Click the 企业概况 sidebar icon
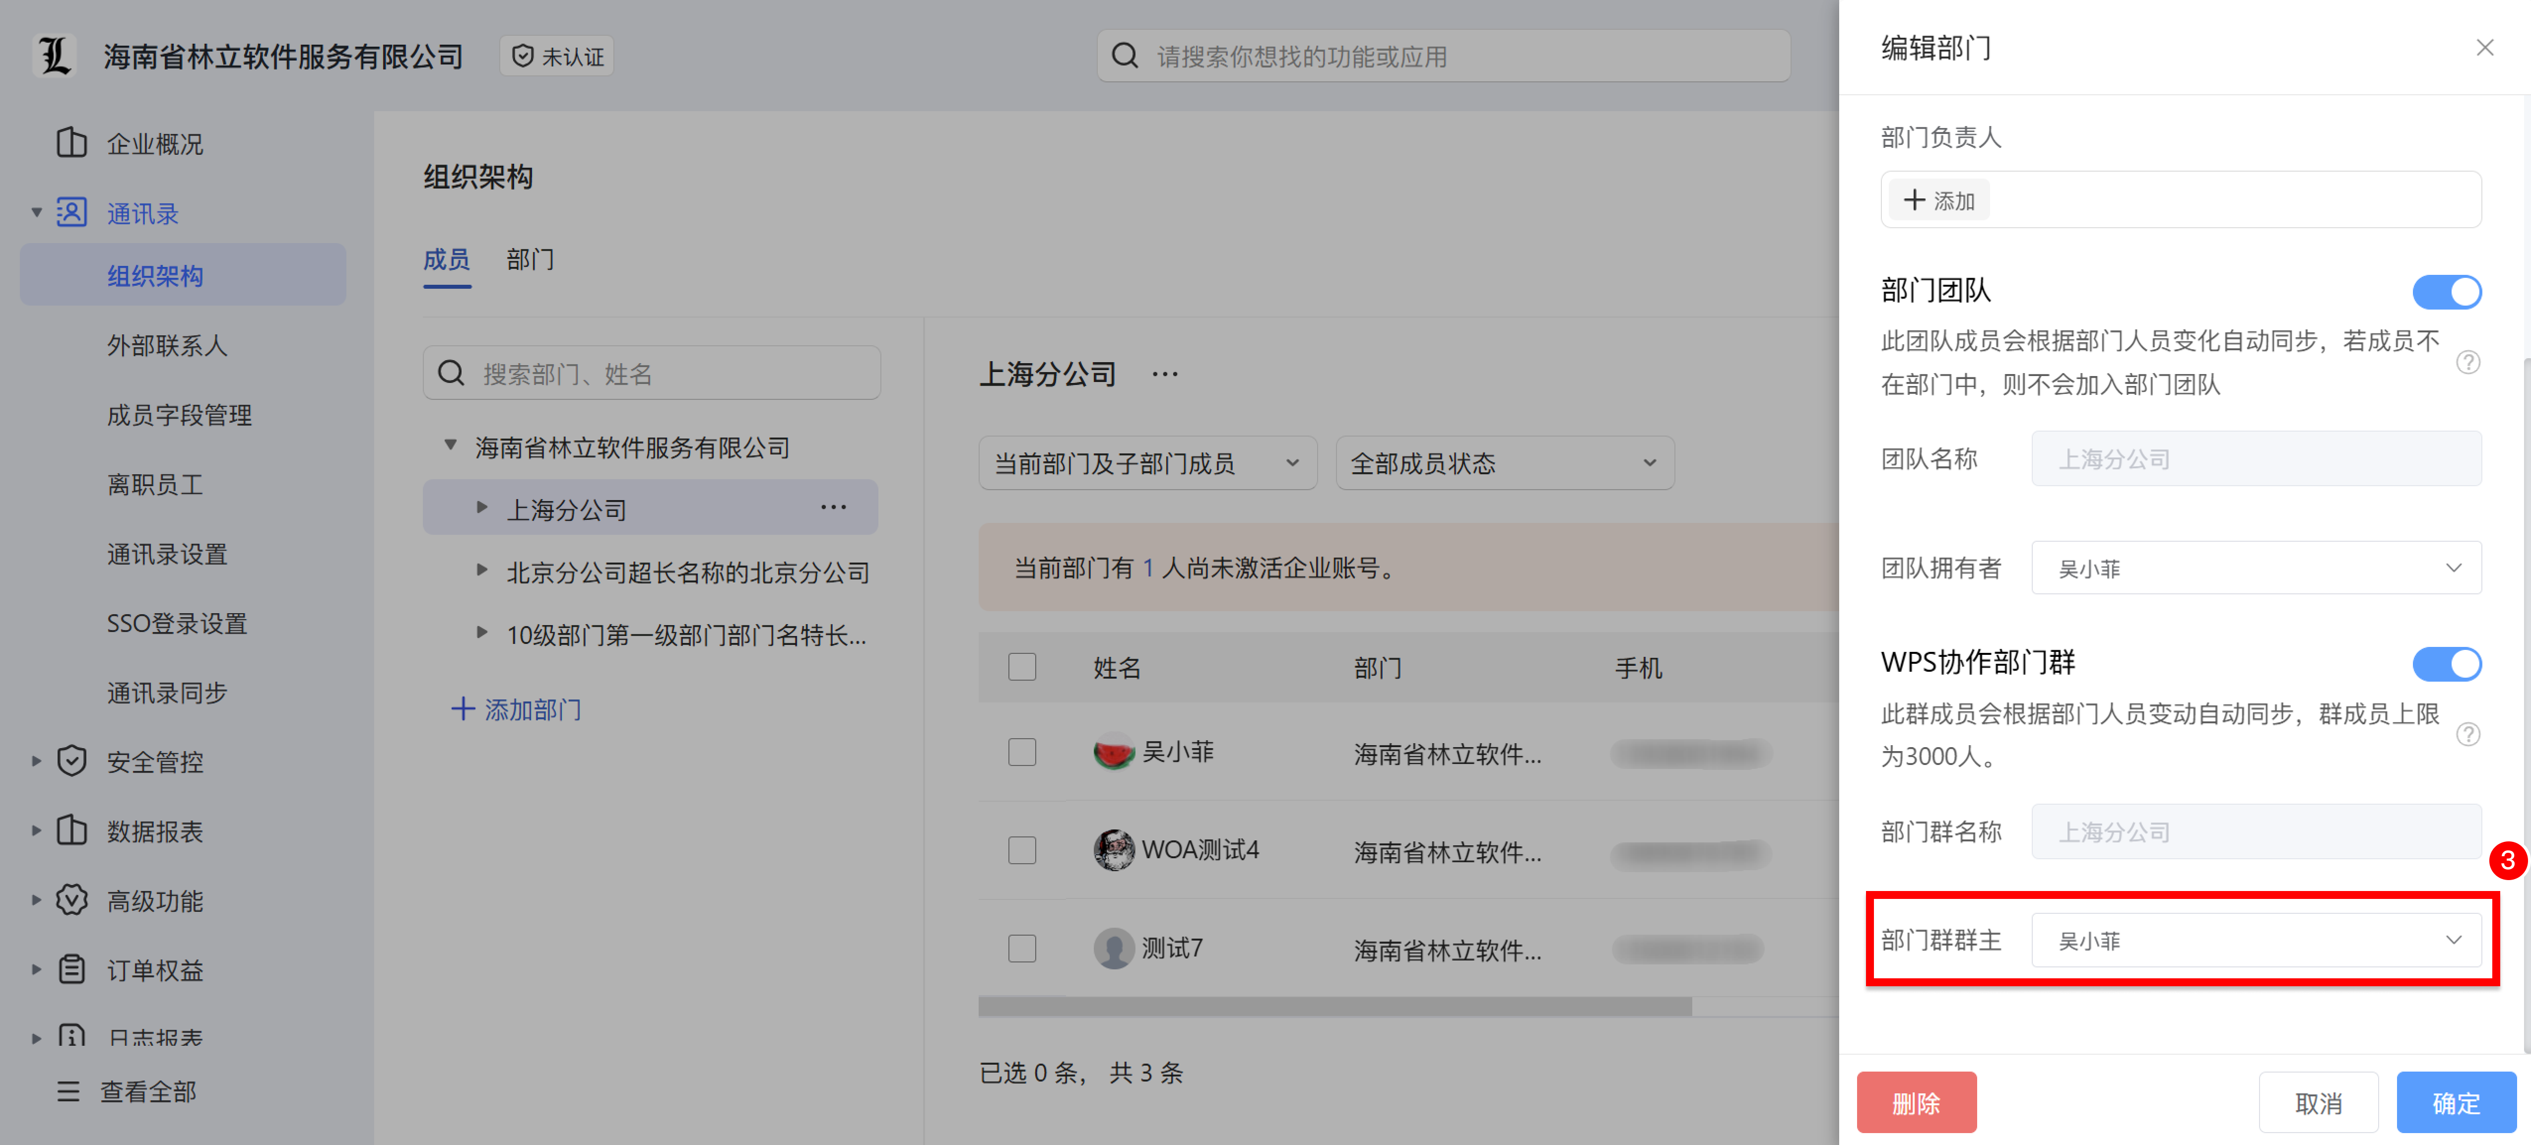2531x1145 pixels. point(71,143)
